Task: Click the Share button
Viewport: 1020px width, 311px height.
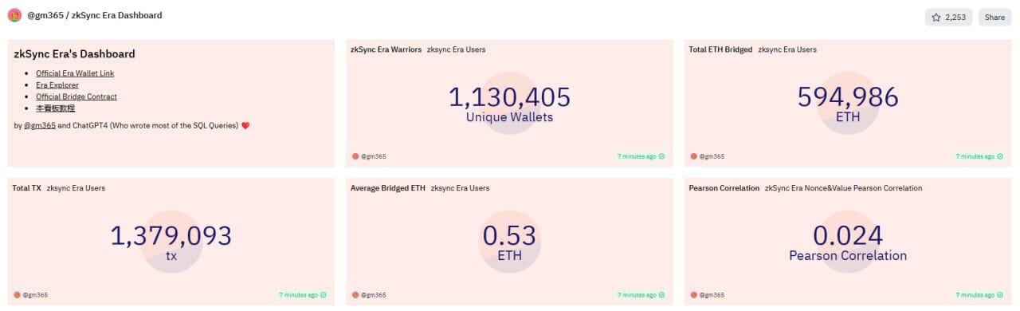Action: coord(994,17)
